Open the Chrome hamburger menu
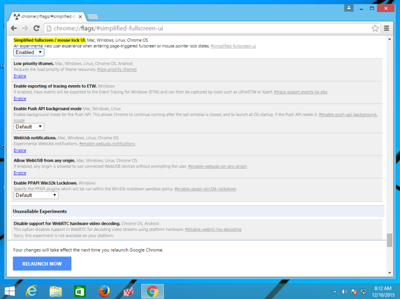The height and width of the screenshot is (299, 400). 386,28
